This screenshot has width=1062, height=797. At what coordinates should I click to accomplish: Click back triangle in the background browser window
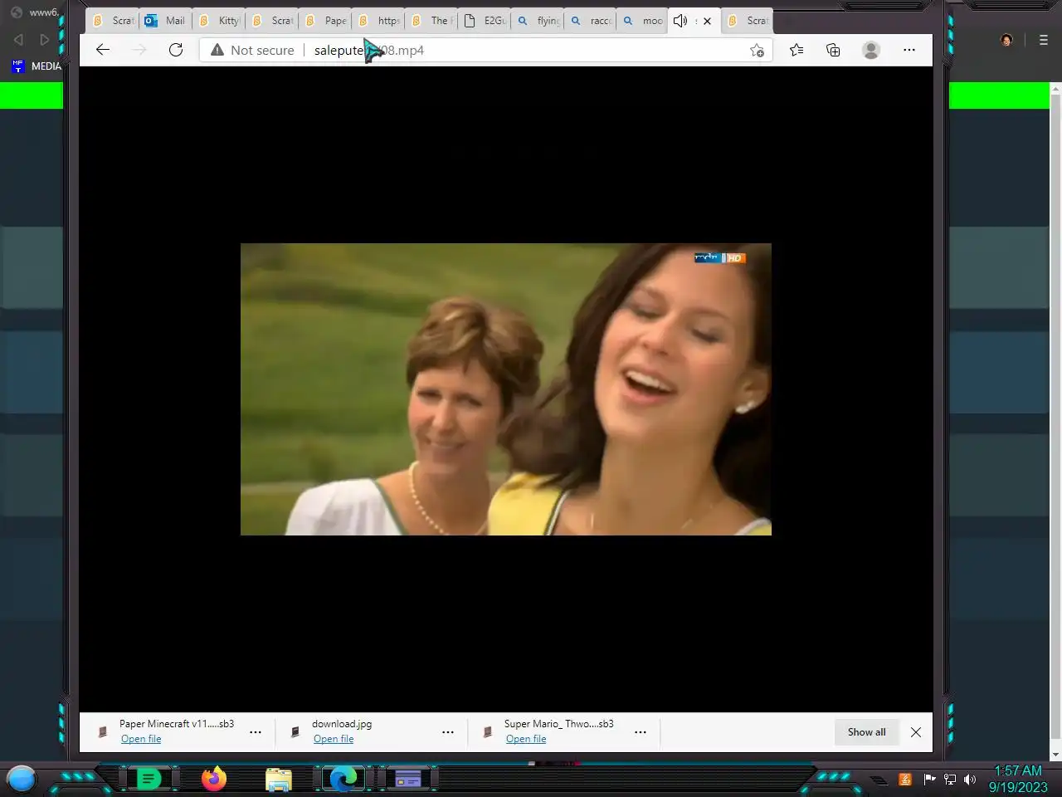[18, 39]
